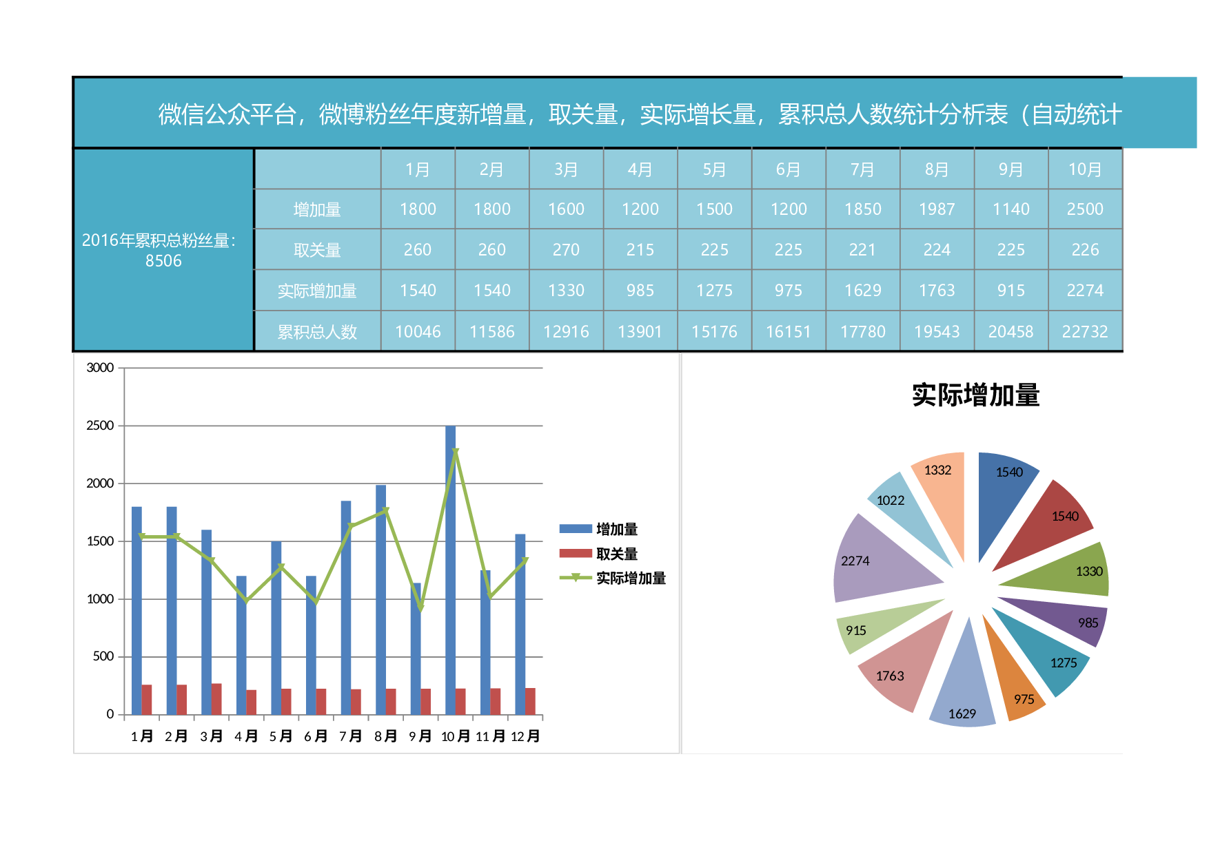Click the tallest blue bar for 10月
Screen dimensions: 1209x854
click(451, 570)
